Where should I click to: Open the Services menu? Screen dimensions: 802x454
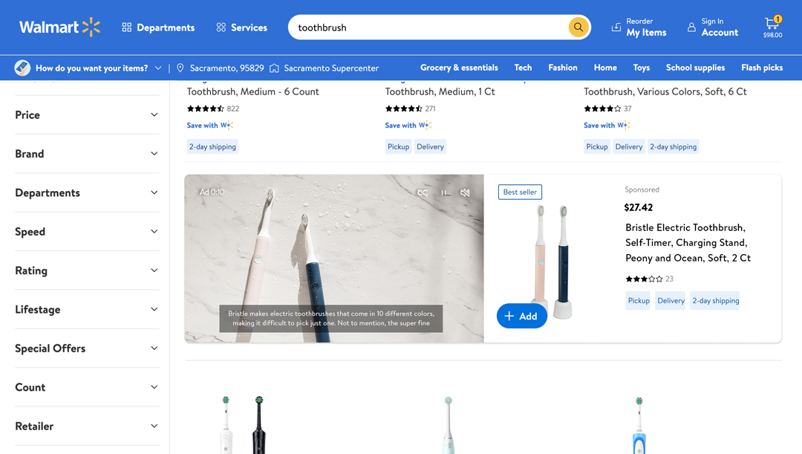pos(241,27)
